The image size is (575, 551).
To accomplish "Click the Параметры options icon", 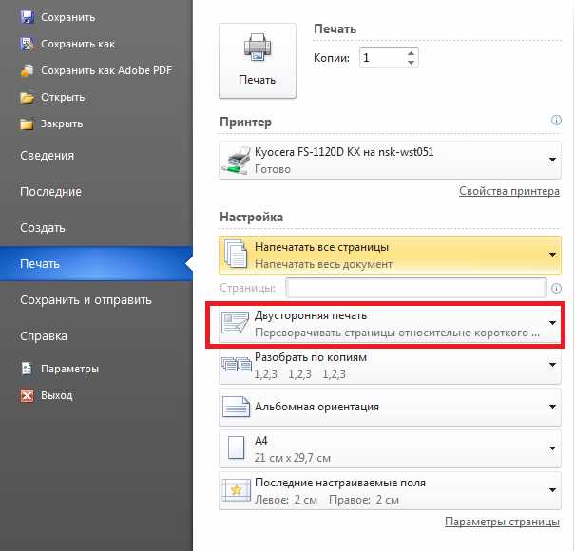I will 26,369.
